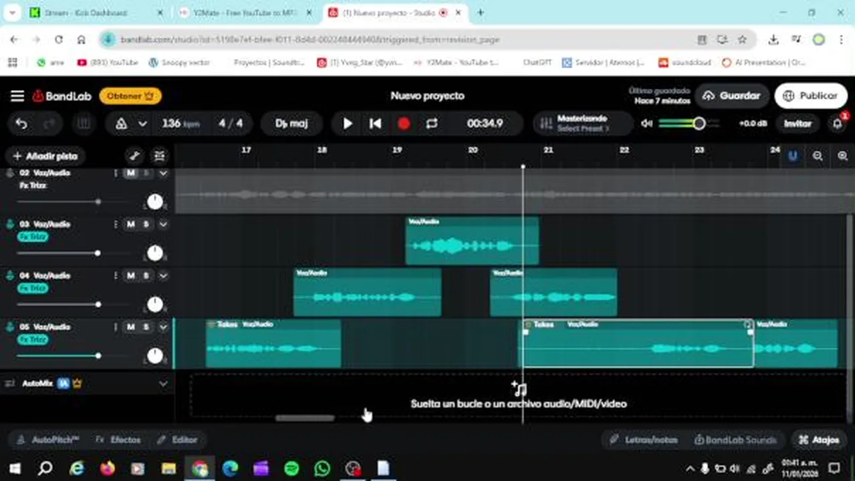Zoom out the timeline
The image size is (855, 481).
pyautogui.click(x=818, y=156)
